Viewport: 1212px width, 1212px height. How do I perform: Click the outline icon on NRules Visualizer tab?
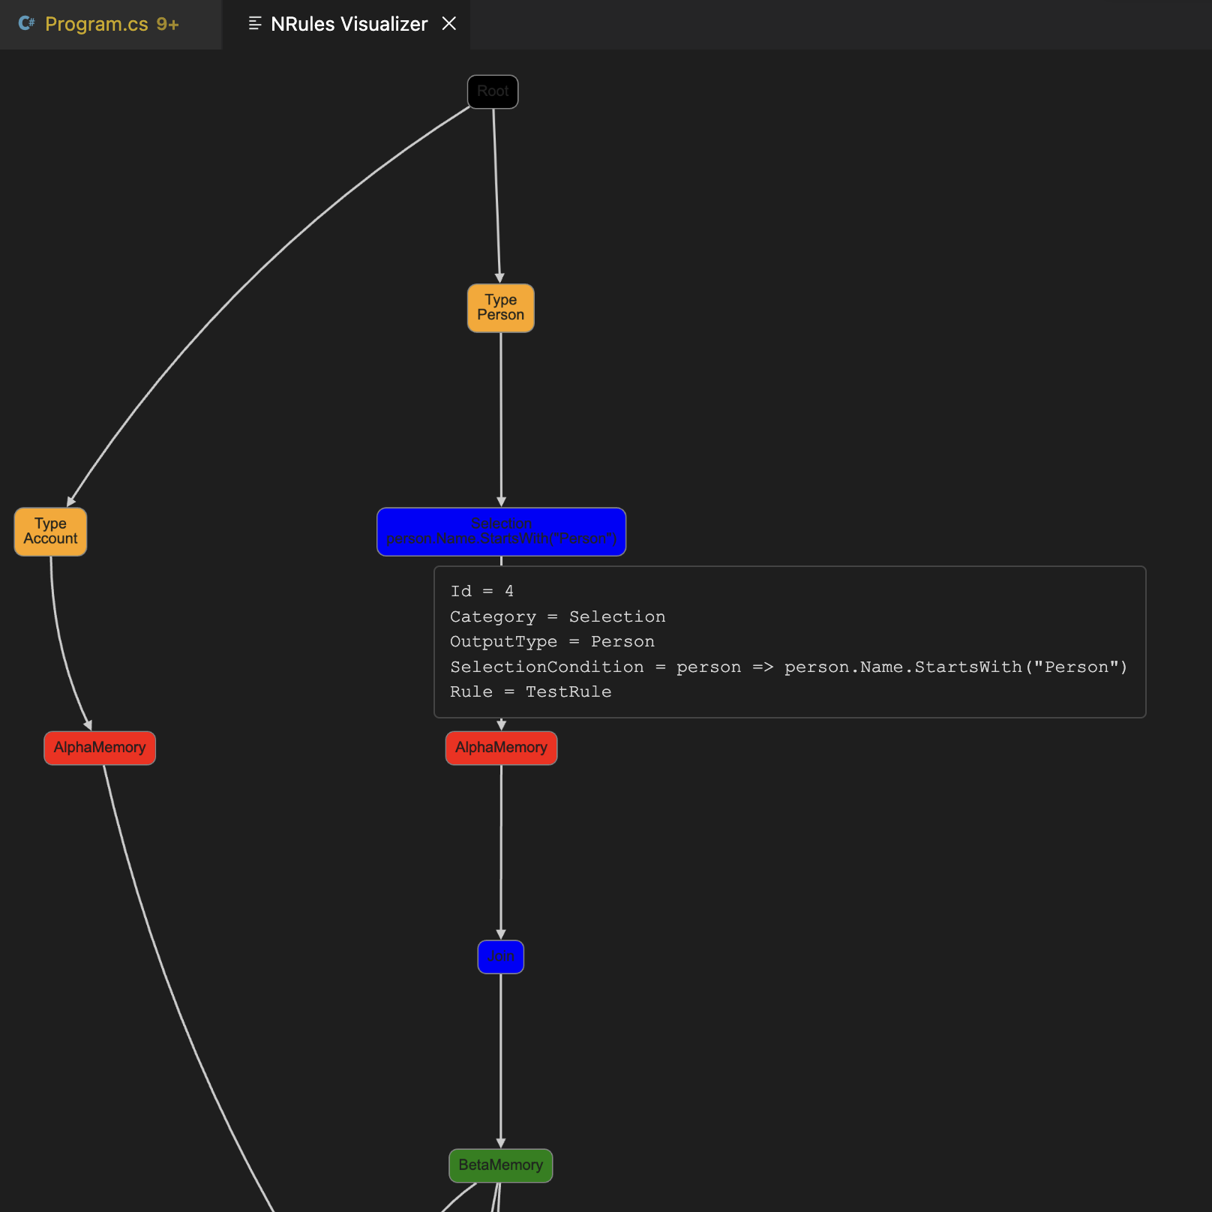coord(253,23)
